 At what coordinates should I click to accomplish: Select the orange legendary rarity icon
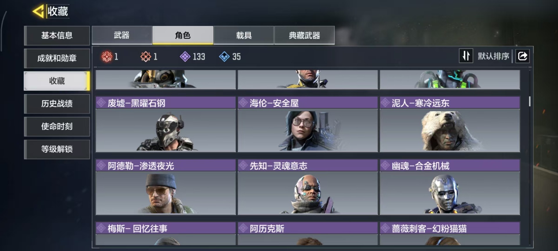(x=146, y=56)
